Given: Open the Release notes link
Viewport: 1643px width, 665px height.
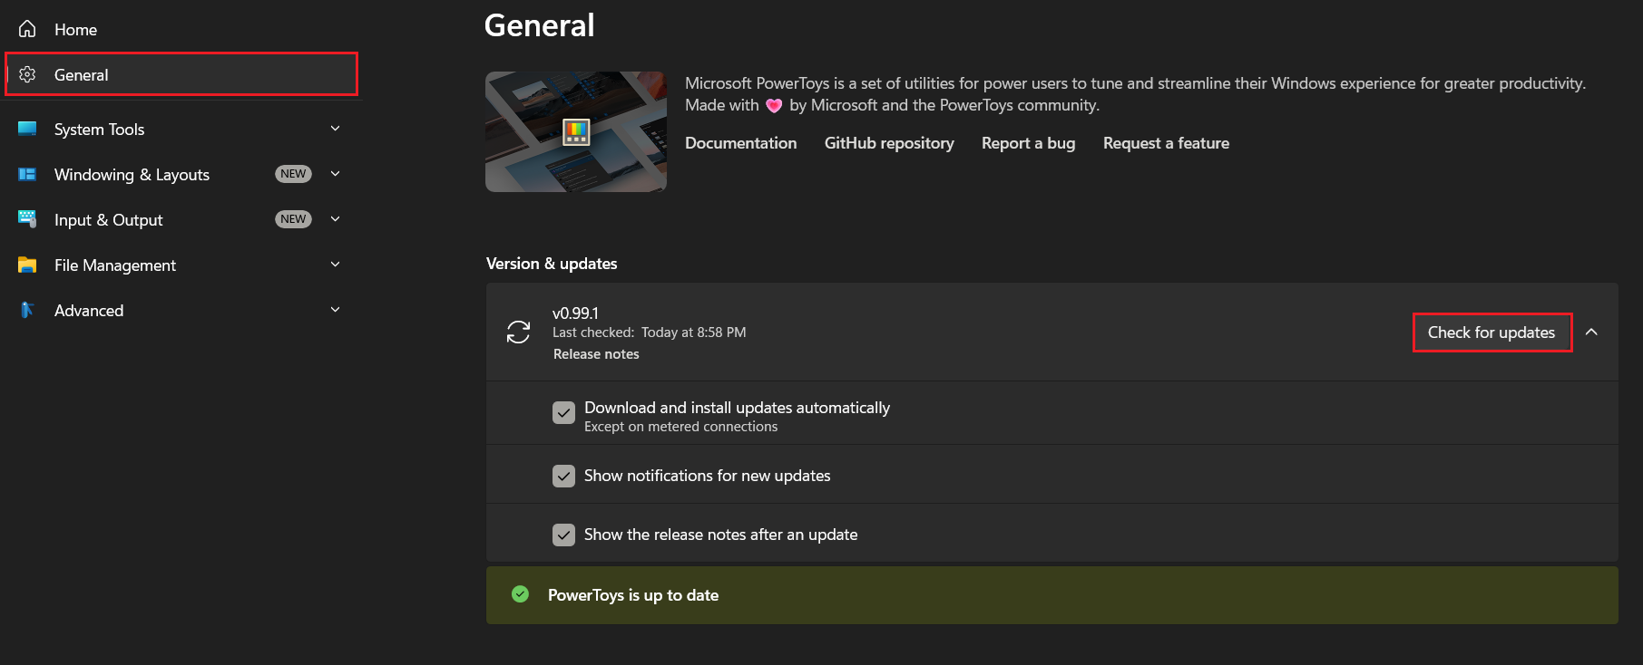Looking at the screenshot, I should pyautogui.click(x=596, y=354).
